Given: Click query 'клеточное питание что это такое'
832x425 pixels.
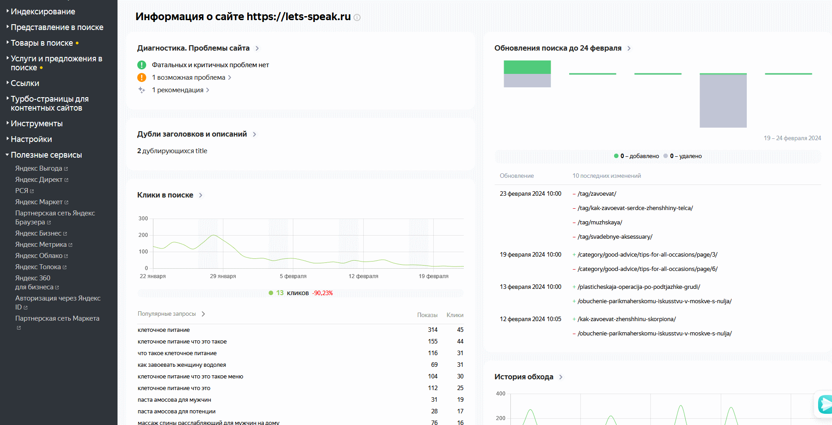Looking at the screenshot, I should (182, 342).
